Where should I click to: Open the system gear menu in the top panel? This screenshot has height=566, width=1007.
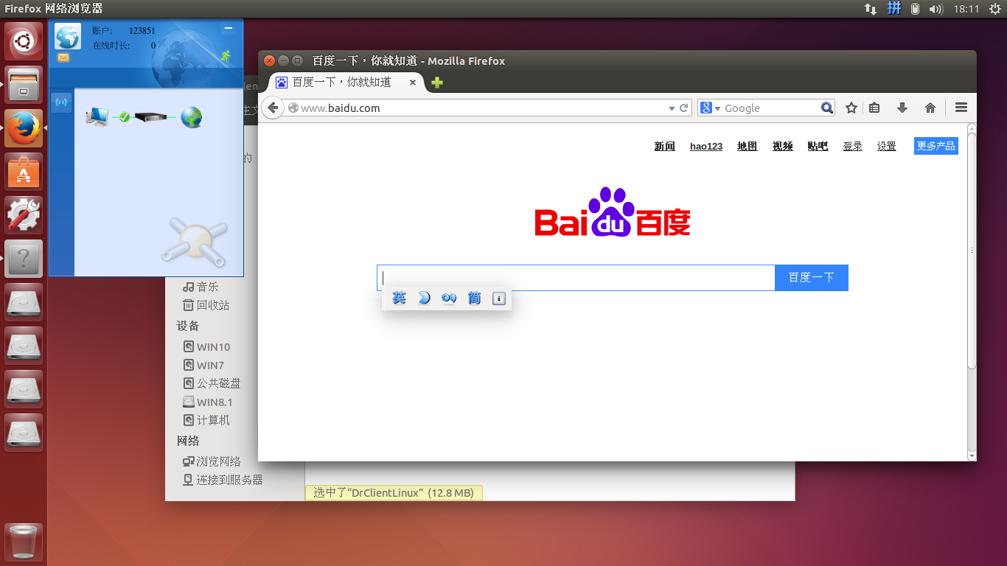(x=994, y=9)
